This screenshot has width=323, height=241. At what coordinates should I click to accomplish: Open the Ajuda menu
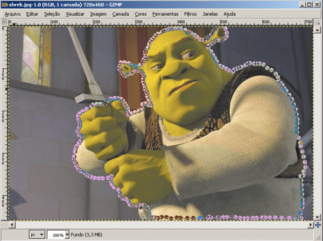[229, 14]
